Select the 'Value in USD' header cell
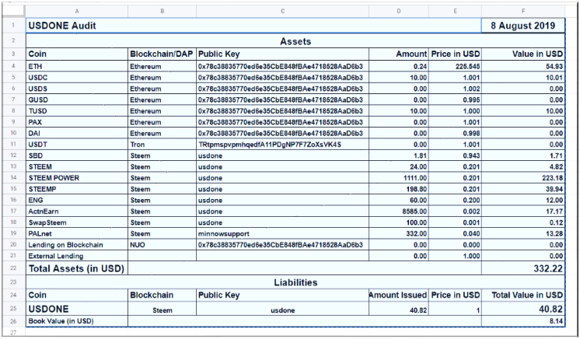 [x=523, y=54]
